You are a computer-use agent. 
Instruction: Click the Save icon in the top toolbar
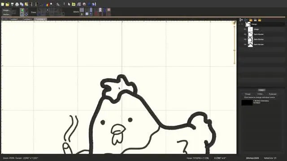click(12, 4)
